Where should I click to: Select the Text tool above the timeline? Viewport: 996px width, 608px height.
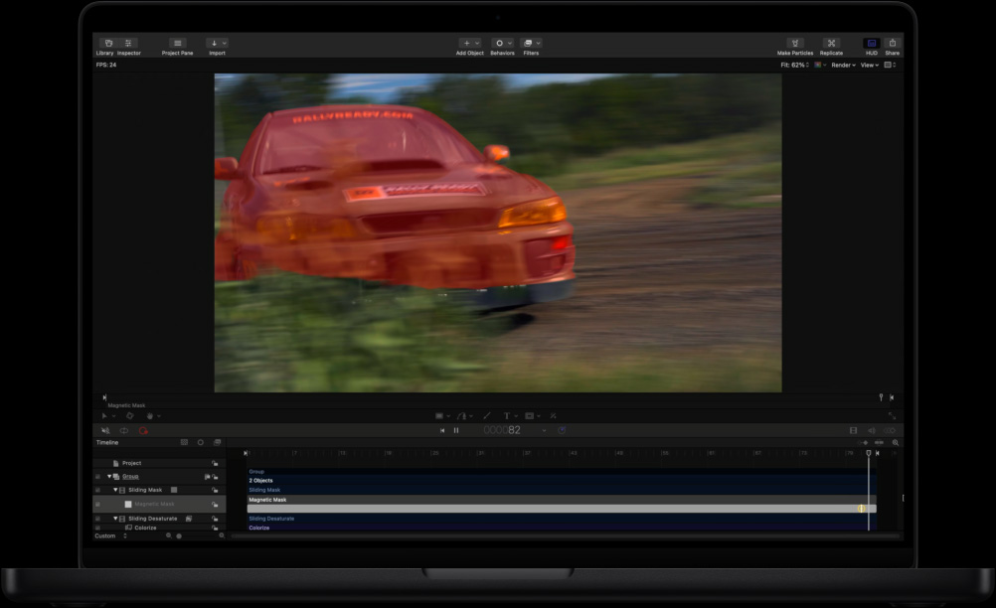[505, 414]
